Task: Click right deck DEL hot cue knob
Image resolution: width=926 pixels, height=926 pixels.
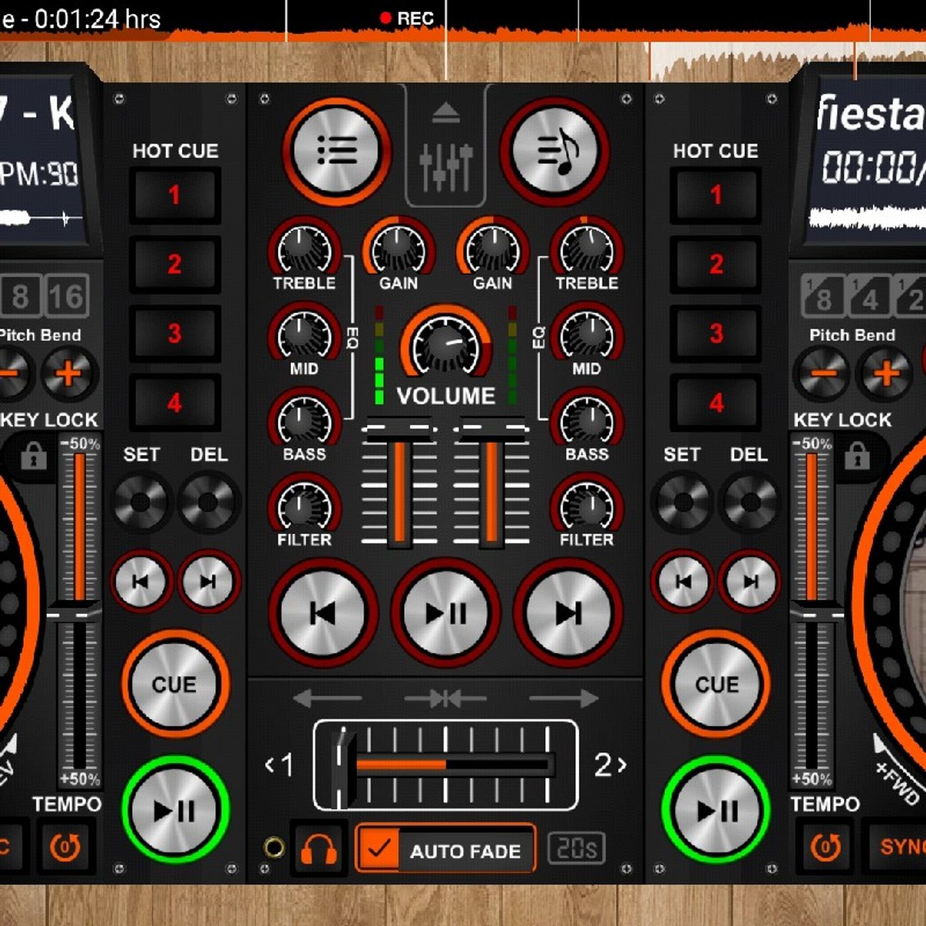Action: pyautogui.click(x=750, y=502)
